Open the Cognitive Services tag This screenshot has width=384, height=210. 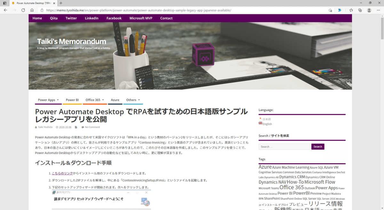270,172
